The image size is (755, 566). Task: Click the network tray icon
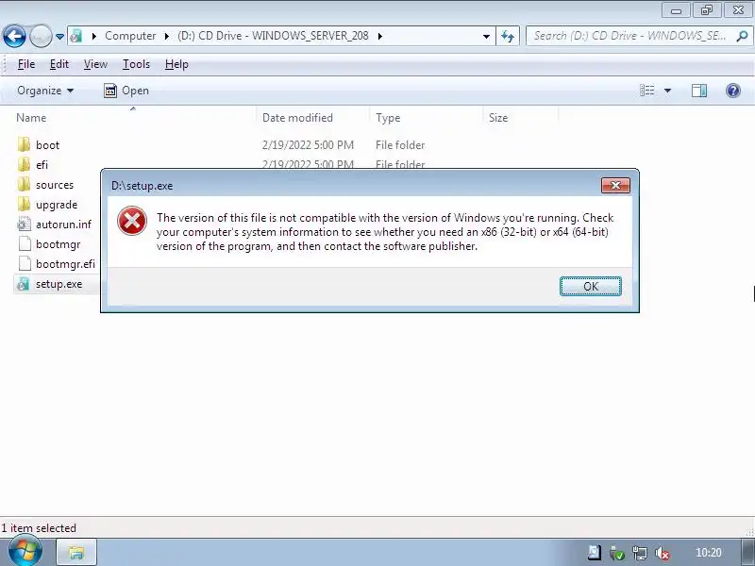pos(640,554)
